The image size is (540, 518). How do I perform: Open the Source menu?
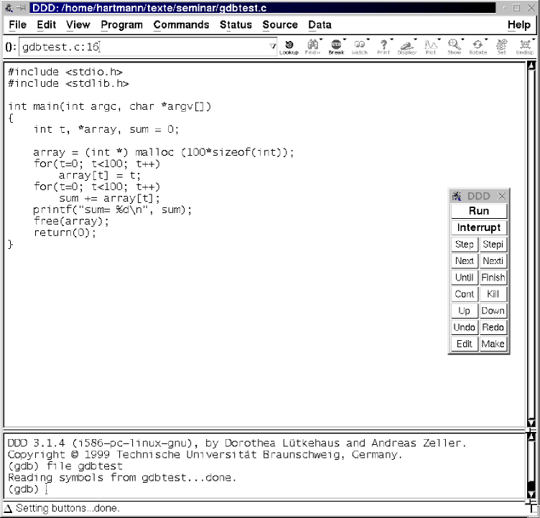280,25
